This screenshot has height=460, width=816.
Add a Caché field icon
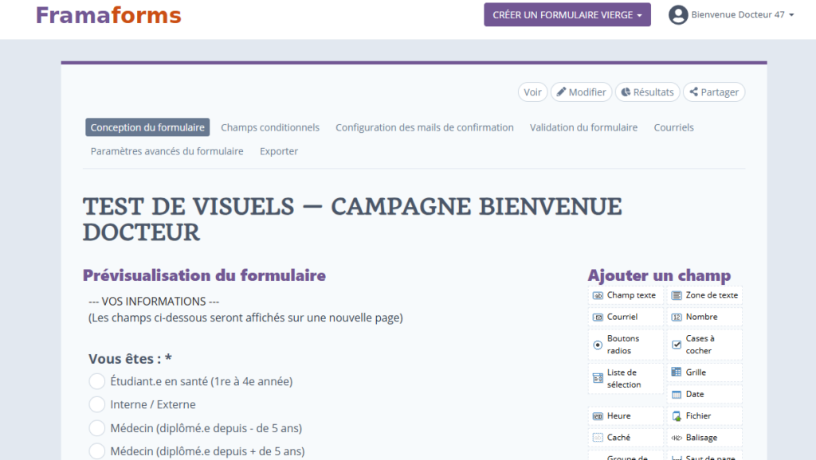tap(598, 438)
